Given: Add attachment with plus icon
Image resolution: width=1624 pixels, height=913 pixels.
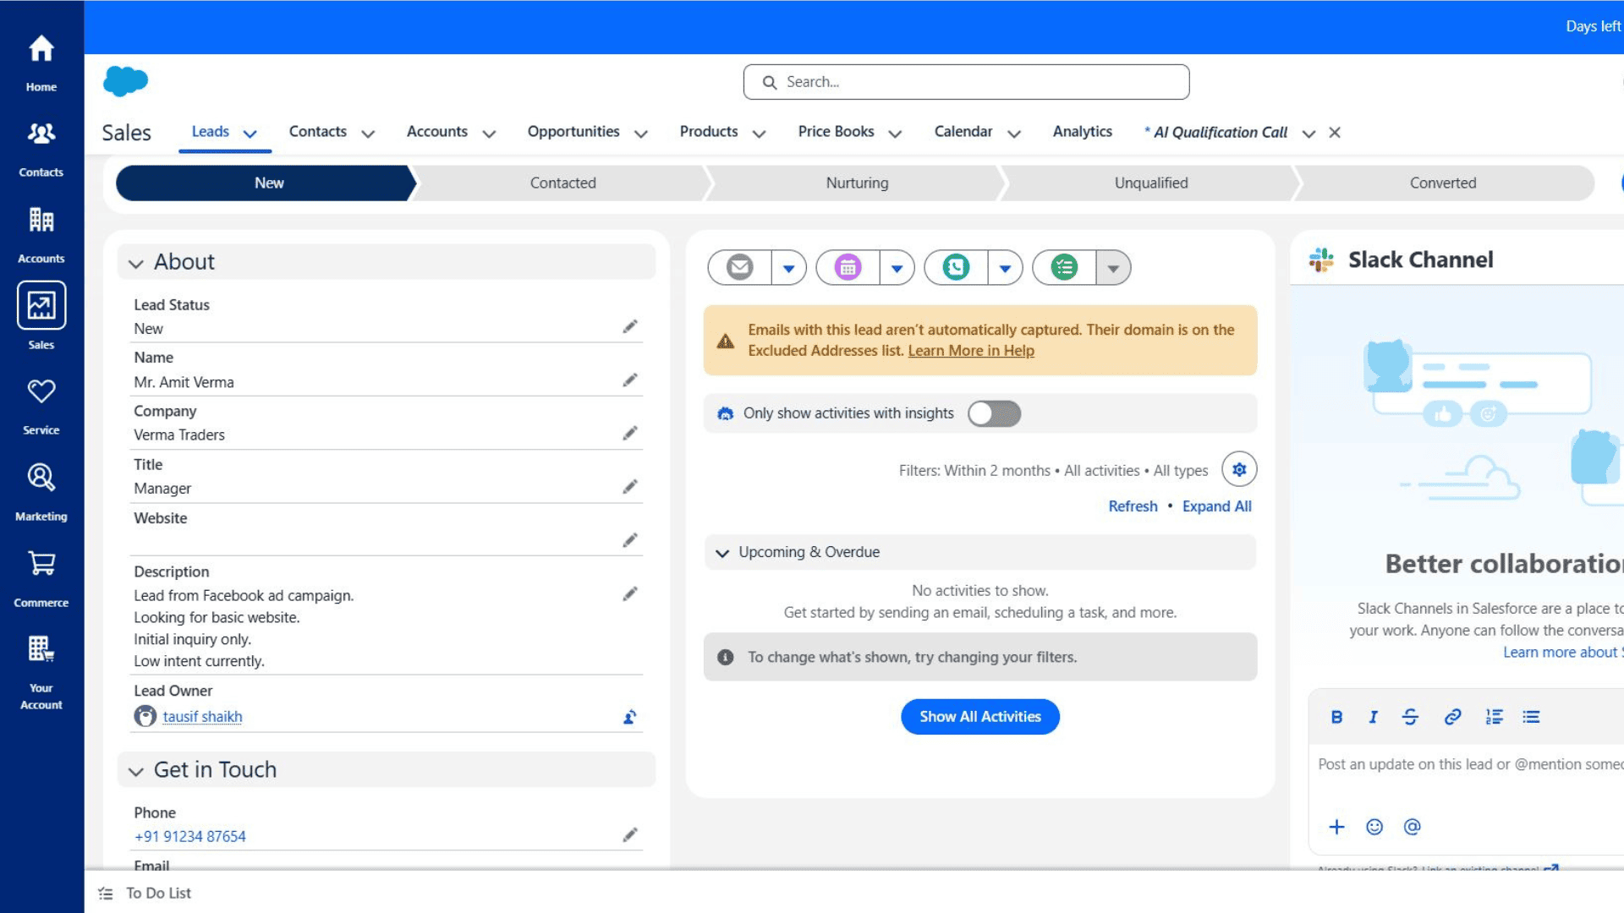Looking at the screenshot, I should coord(1336,827).
